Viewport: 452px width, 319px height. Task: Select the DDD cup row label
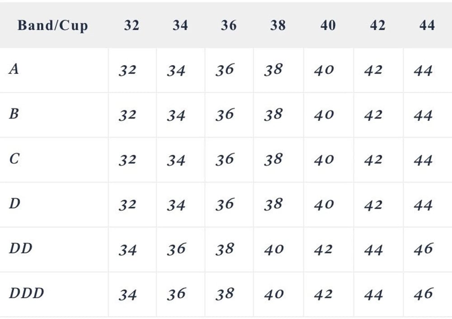[x=27, y=293]
